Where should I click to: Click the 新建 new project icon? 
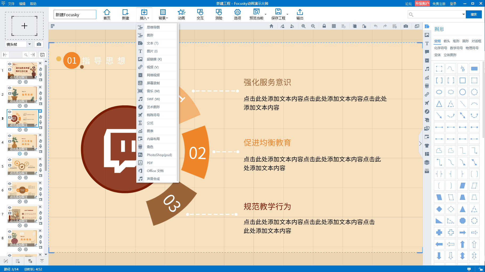coord(125,14)
